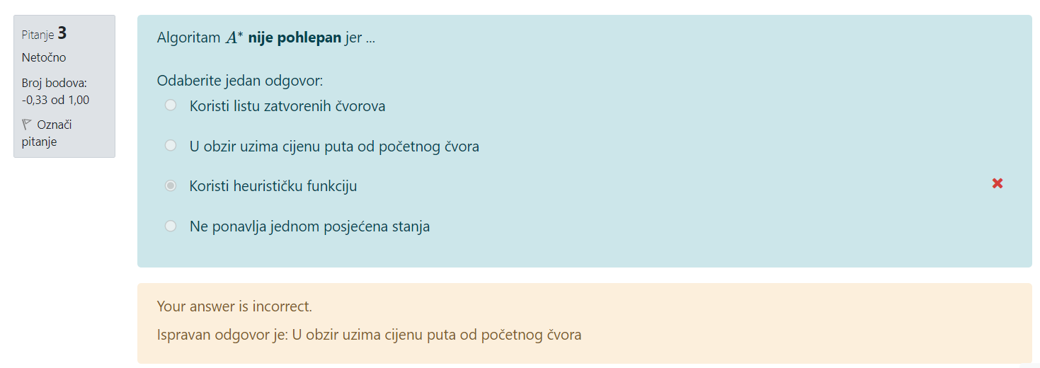This screenshot has width=1040, height=368.
Task: Click the Pitanje label in the info panel
Action: (38, 35)
